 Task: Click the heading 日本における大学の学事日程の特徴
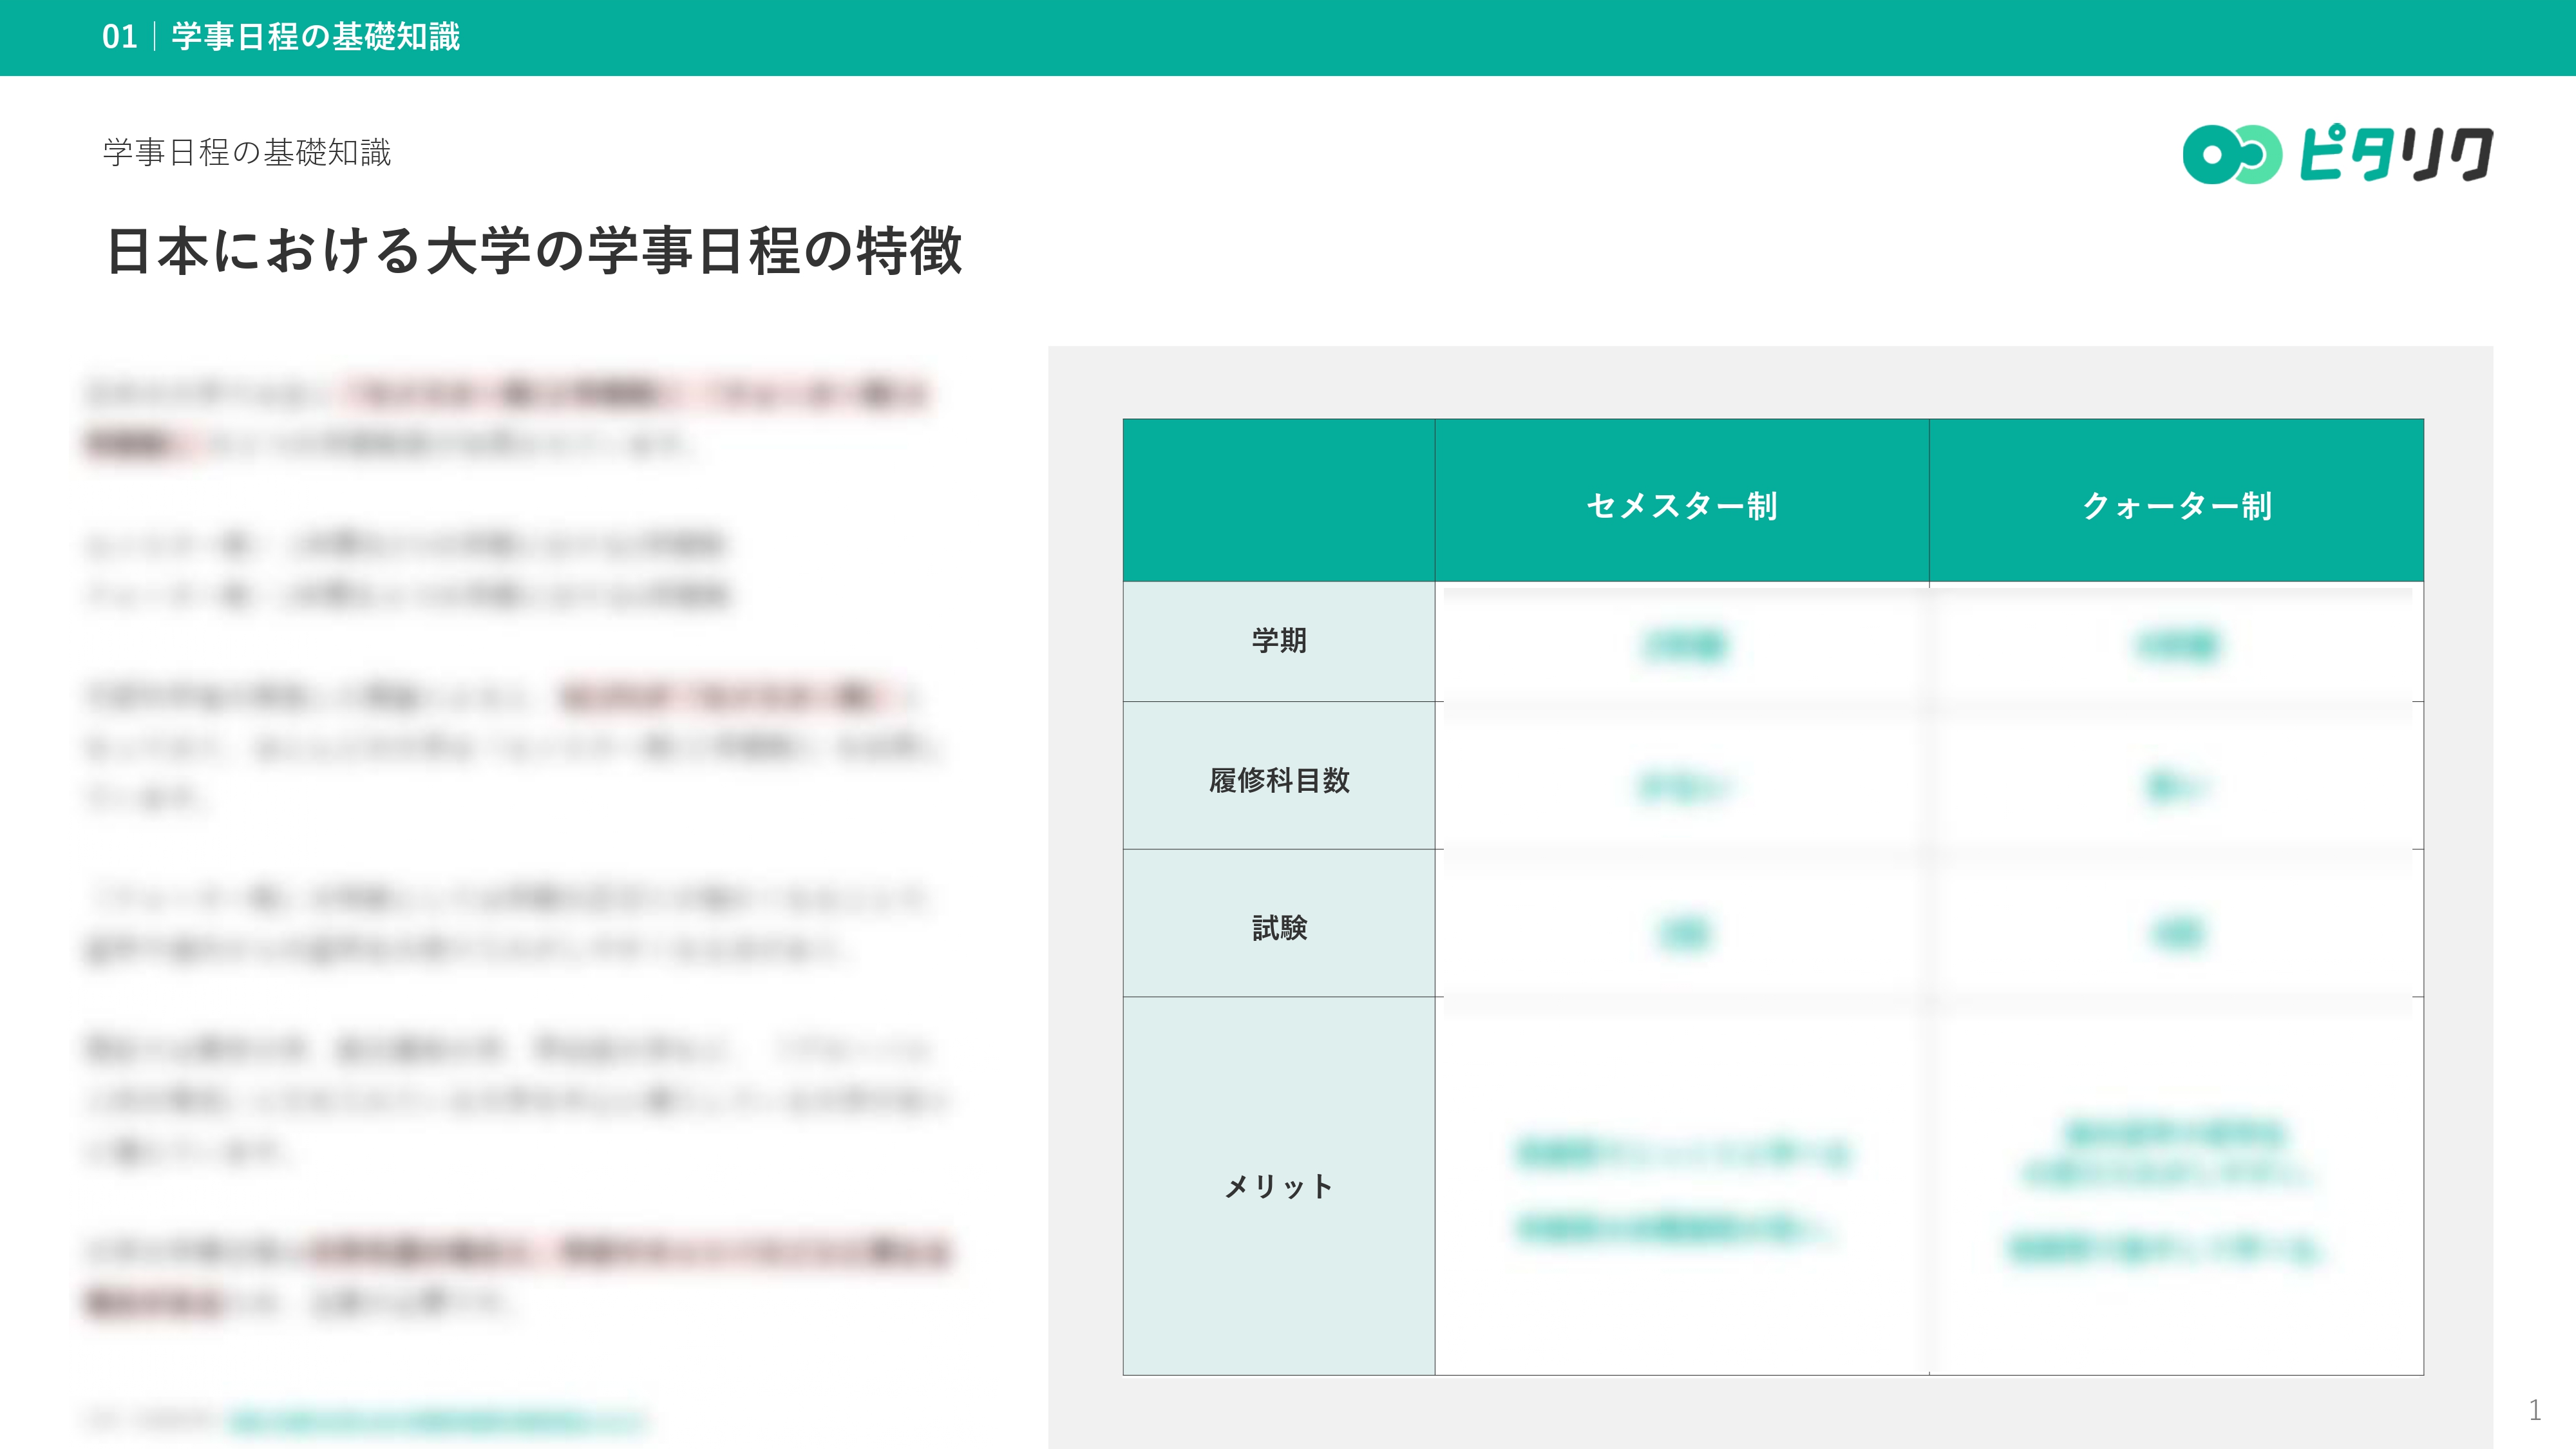pyautogui.click(x=534, y=250)
